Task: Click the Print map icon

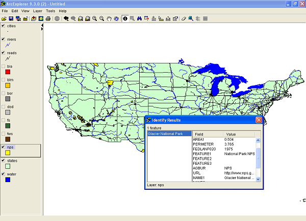Action: (48, 19)
